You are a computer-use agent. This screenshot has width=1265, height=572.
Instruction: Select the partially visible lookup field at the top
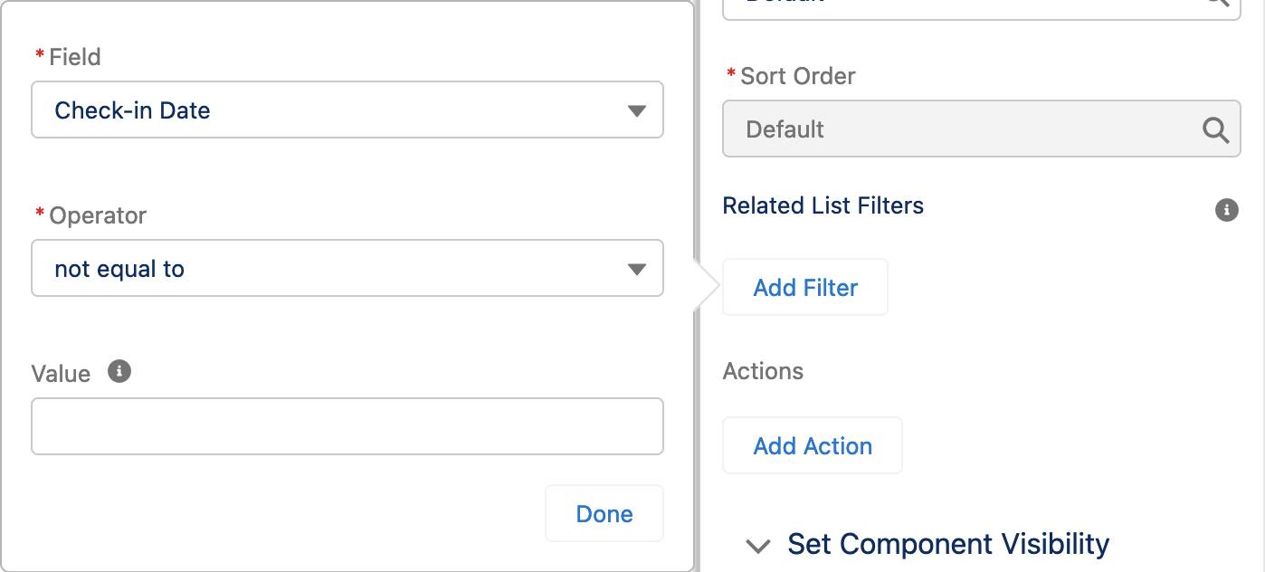(x=982, y=8)
